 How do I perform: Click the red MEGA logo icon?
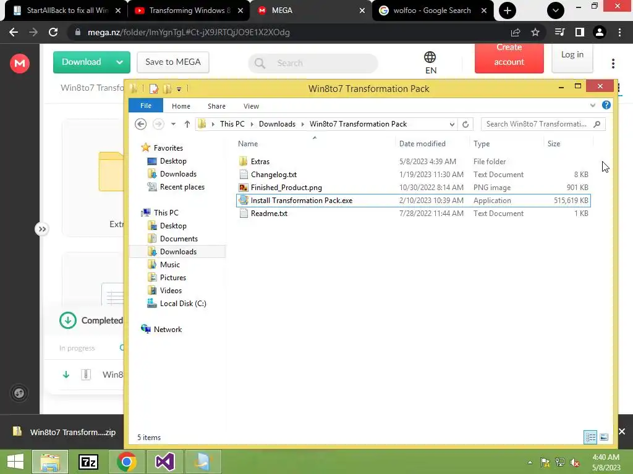(x=19, y=64)
